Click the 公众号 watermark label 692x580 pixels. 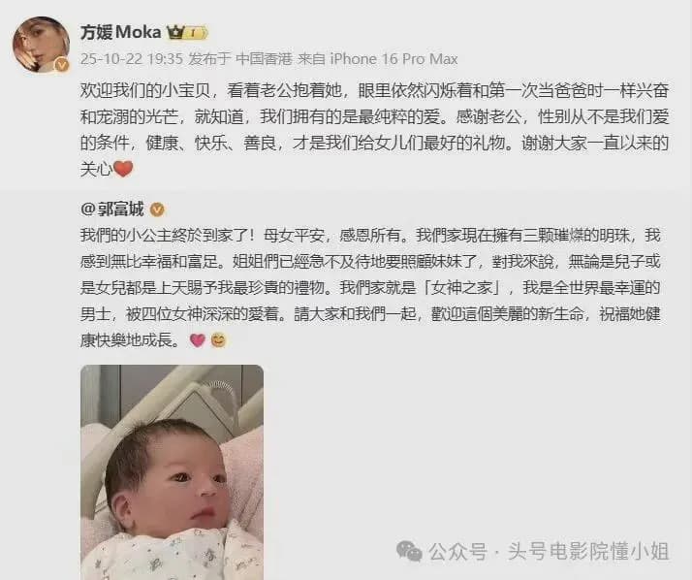[x=457, y=552]
